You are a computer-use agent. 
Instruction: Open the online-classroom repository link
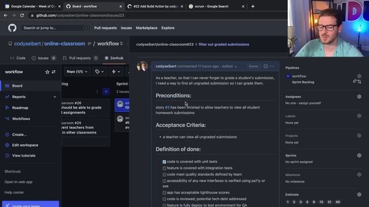click(65, 44)
